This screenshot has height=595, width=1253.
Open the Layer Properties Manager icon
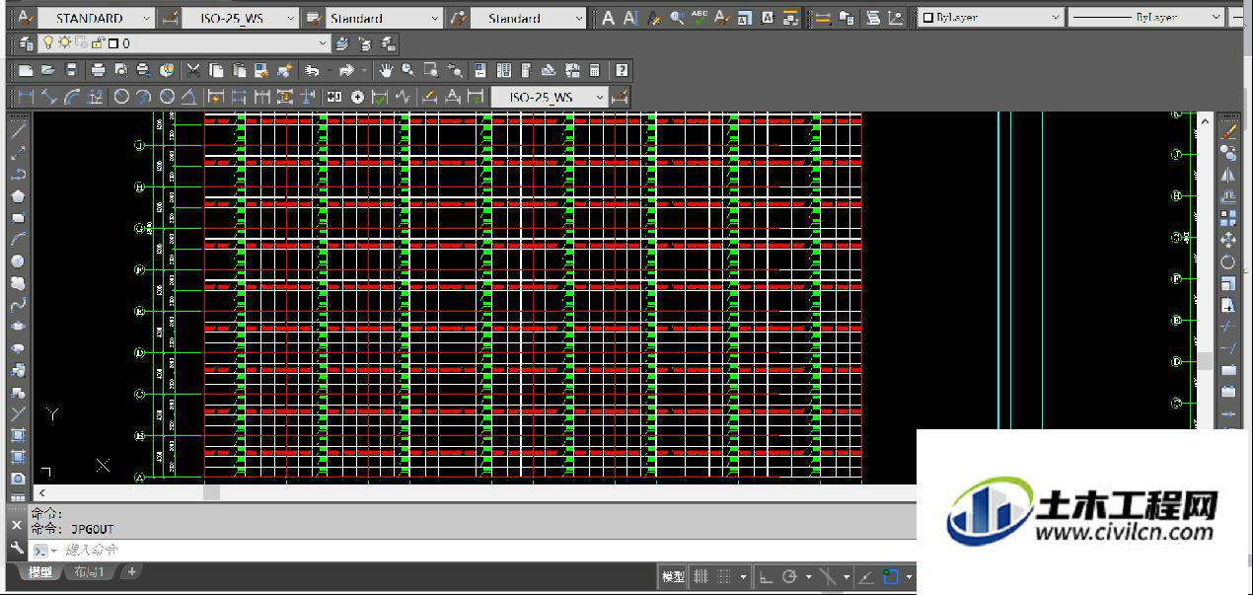[x=27, y=43]
